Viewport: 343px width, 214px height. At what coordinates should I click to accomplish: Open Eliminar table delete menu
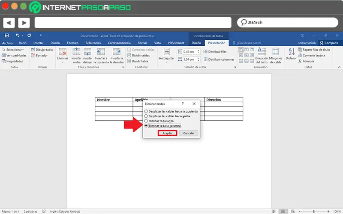tap(63, 56)
